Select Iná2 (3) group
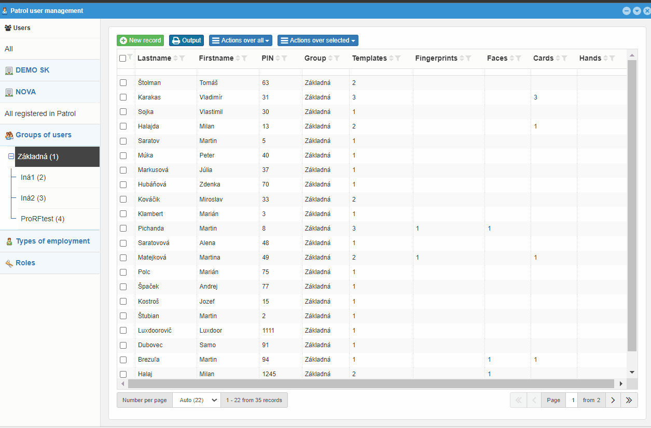This screenshot has height=428, width=651. (33, 198)
